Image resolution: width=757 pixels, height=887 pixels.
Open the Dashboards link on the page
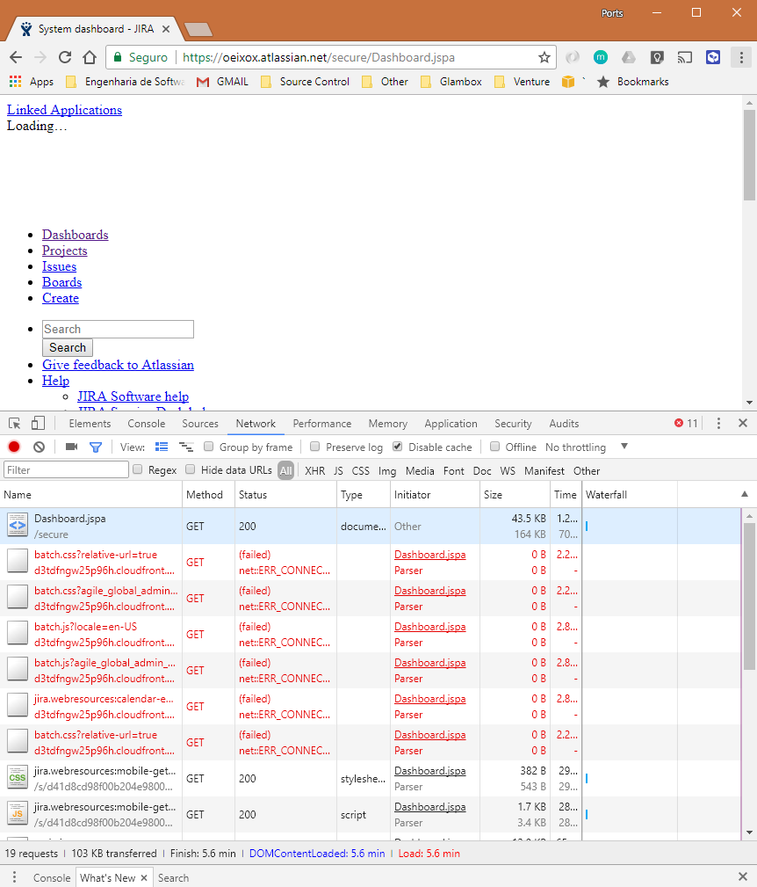coord(76,235)
